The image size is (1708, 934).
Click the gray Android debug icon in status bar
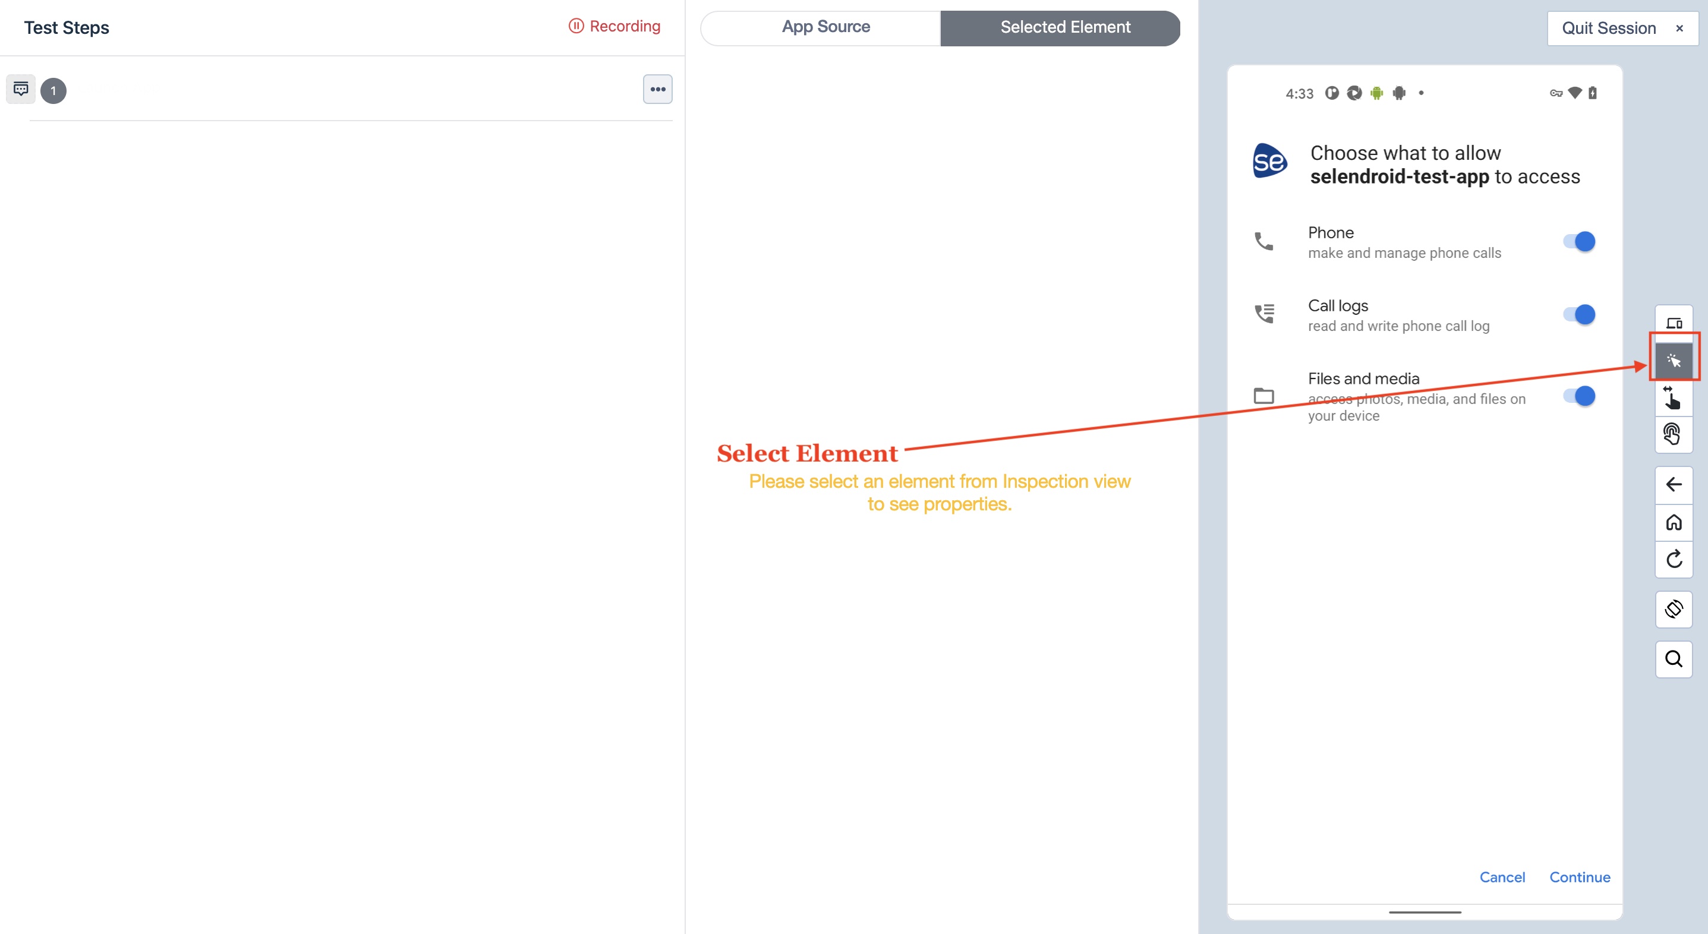pos(1399,93)
